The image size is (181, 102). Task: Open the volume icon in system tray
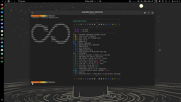177,1
